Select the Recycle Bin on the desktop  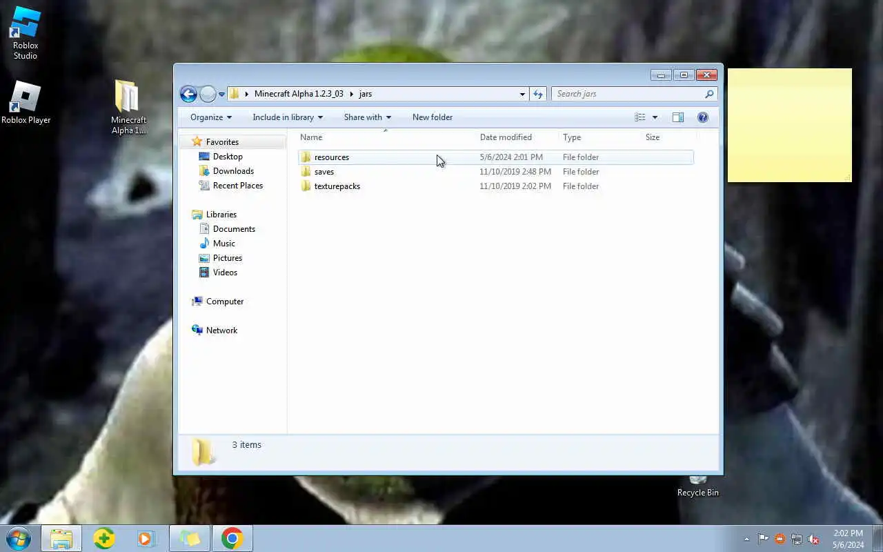pos(697,486)
